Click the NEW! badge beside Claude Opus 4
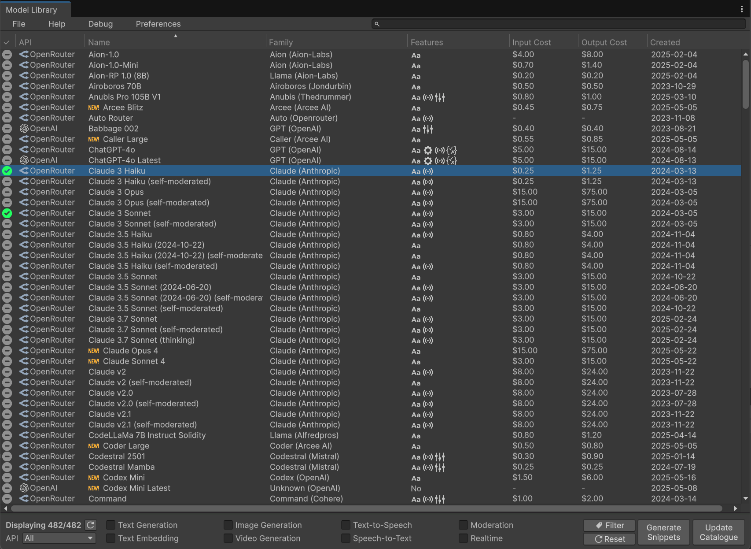Screen dimensions: 751x549 [x=94, y=351]
